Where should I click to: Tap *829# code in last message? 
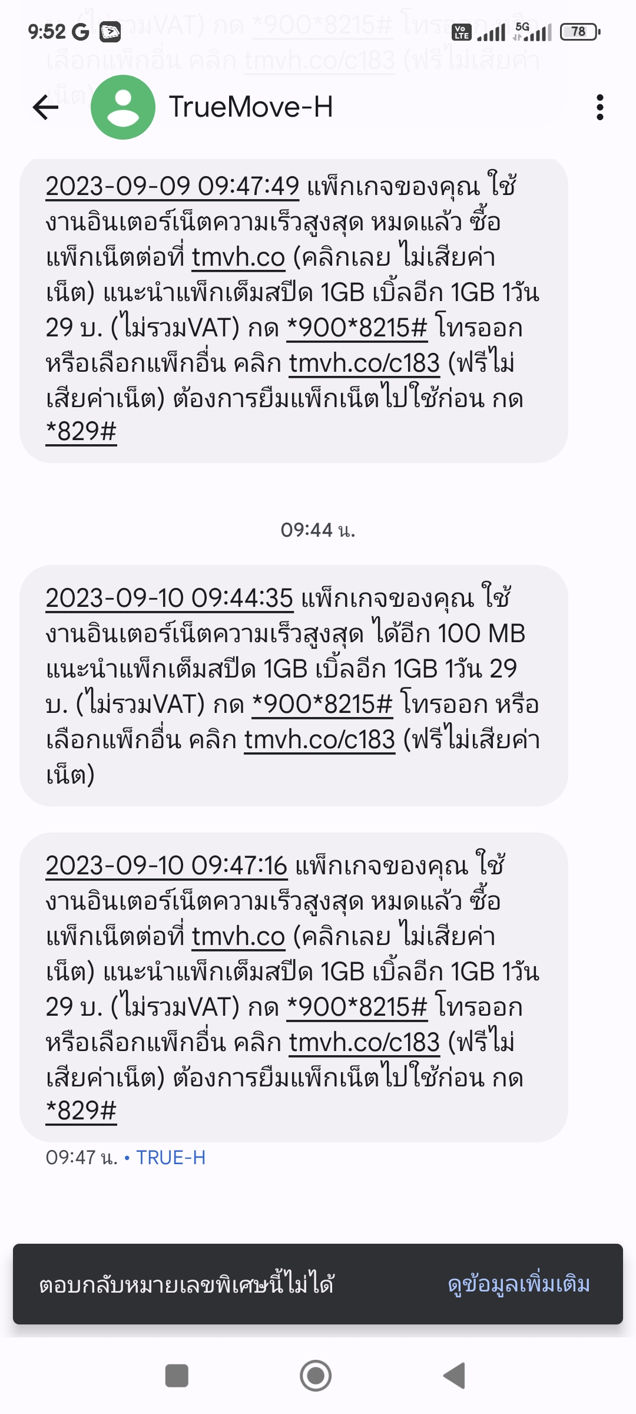[81, 1111]
